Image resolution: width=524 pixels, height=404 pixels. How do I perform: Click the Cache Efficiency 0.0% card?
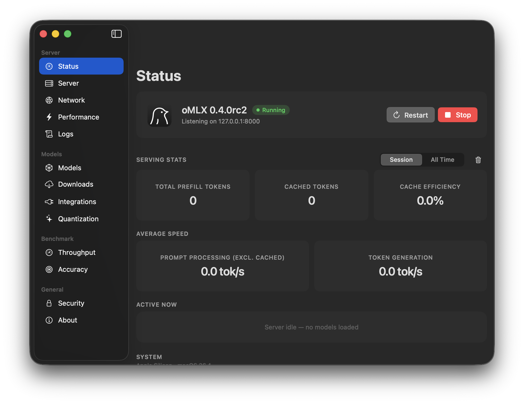[430, 195]
